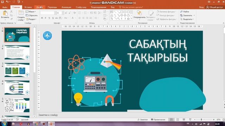Viewport: 225px width, 126px height.
Task: Switch to the Transitions (Переходы) tab
Action: 52,7
